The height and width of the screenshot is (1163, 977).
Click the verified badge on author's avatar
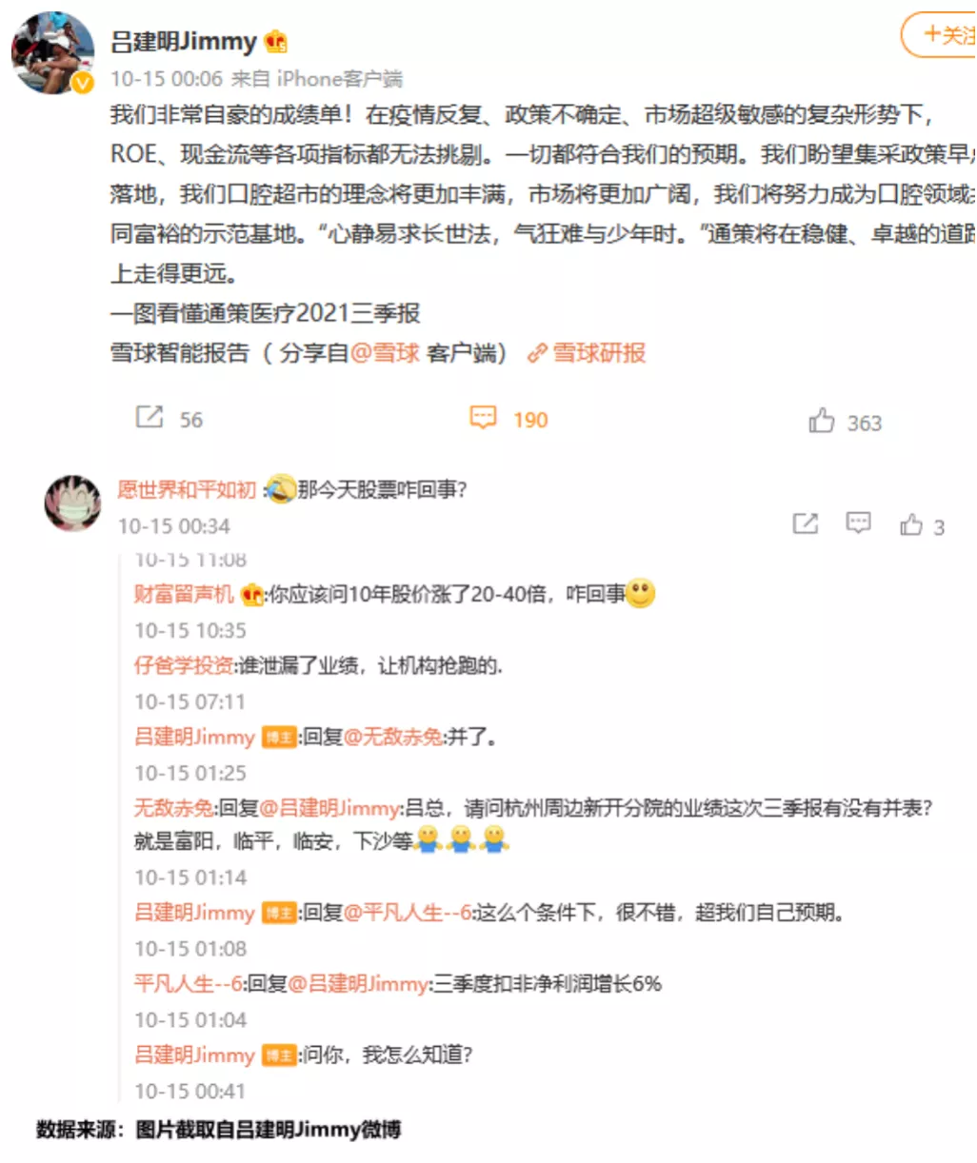(84, 84)
